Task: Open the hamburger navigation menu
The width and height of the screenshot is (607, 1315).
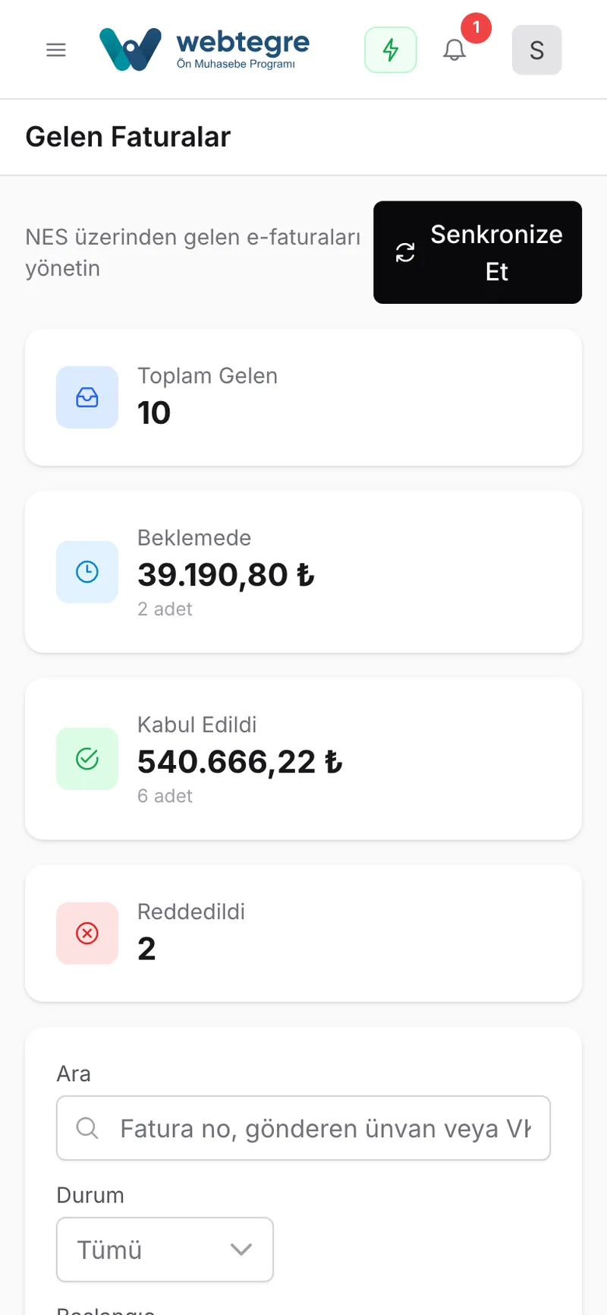Action: point(56,50)
